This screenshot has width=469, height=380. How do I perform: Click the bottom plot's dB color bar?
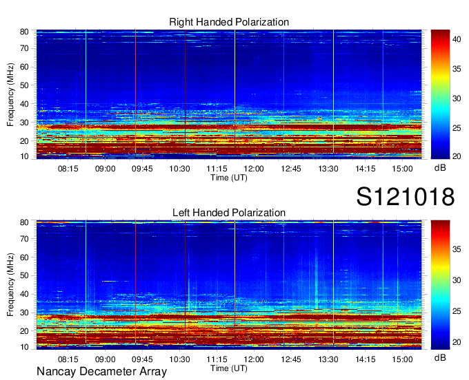(440, 285)
